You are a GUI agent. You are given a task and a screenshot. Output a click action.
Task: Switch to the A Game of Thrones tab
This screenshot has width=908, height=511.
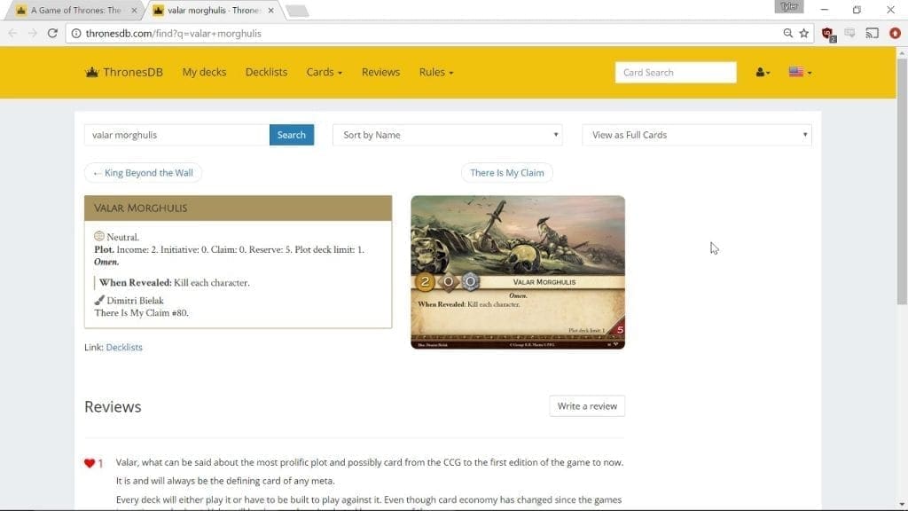(x=75, y=11)
